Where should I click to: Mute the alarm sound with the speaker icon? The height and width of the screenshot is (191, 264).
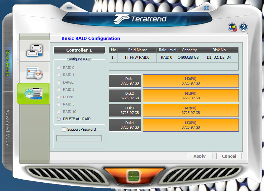pyautogui.click(x=232, y=27)
